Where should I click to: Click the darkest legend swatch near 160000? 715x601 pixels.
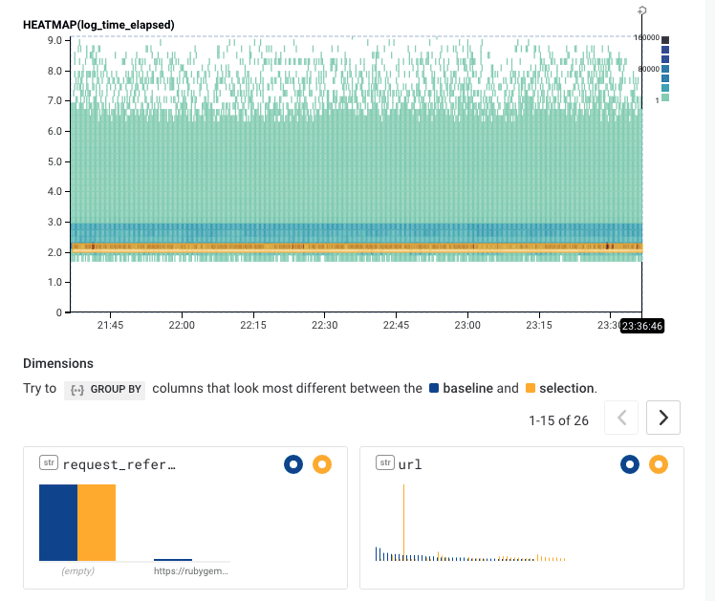[x=665, y=40]
